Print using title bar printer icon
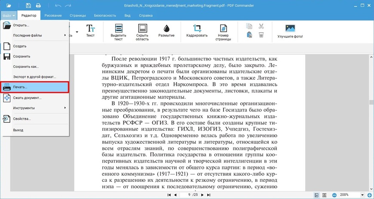The image size is (374, 199). tap(38, 5)
